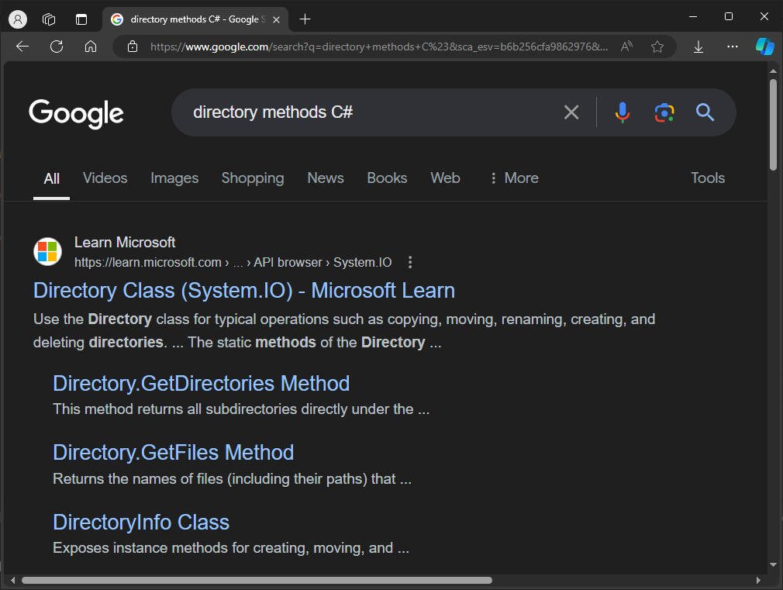Click the scroll up arrow
This screenshot has height=590, width=783.
[x=773, y=71]
